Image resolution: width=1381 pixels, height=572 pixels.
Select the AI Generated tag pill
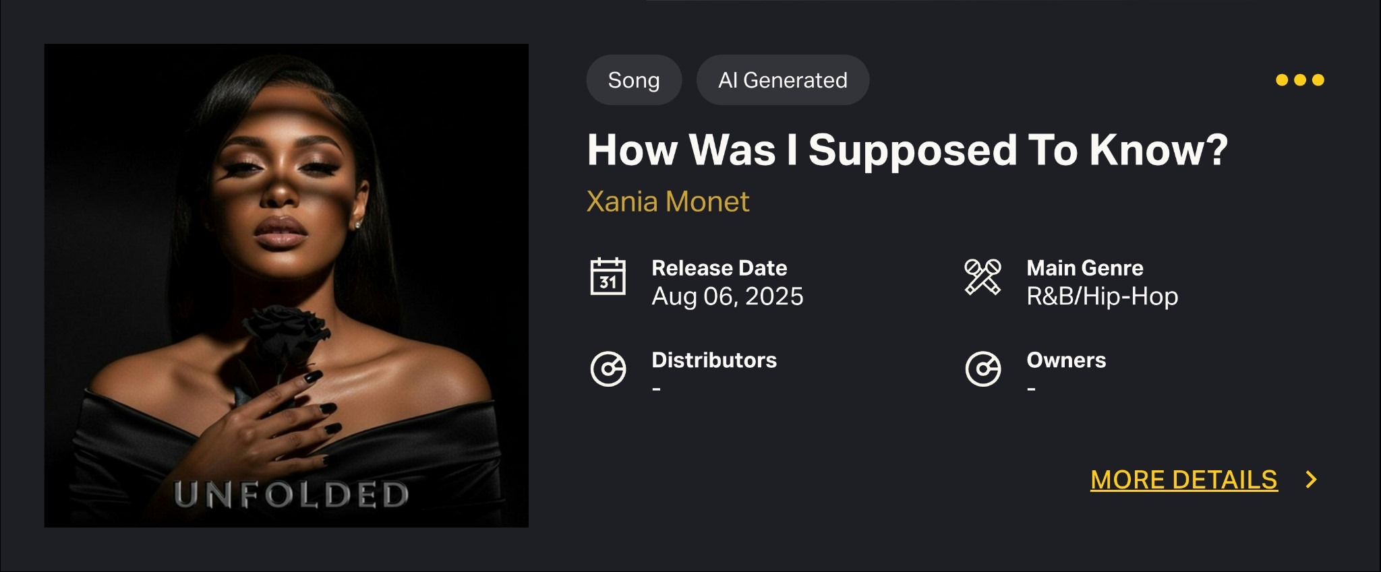click(783, 80)
